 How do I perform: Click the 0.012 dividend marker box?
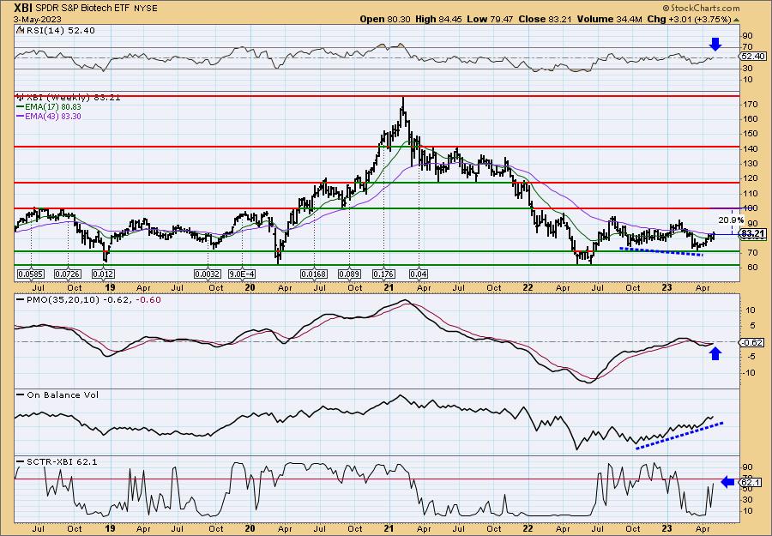[104, 274]
